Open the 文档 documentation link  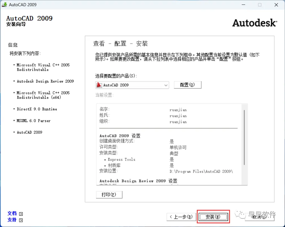click(12, 213)
